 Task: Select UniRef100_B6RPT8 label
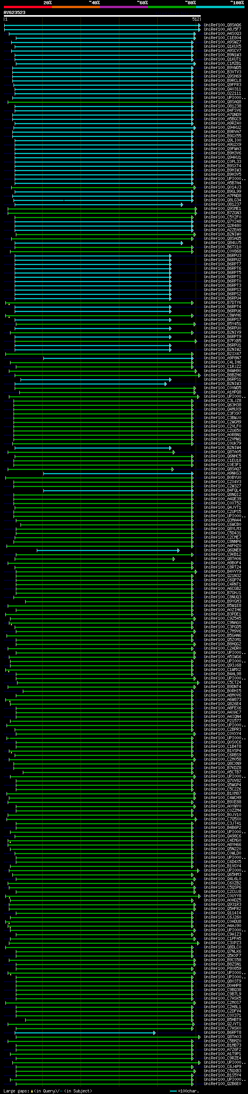pos(222,1032)
